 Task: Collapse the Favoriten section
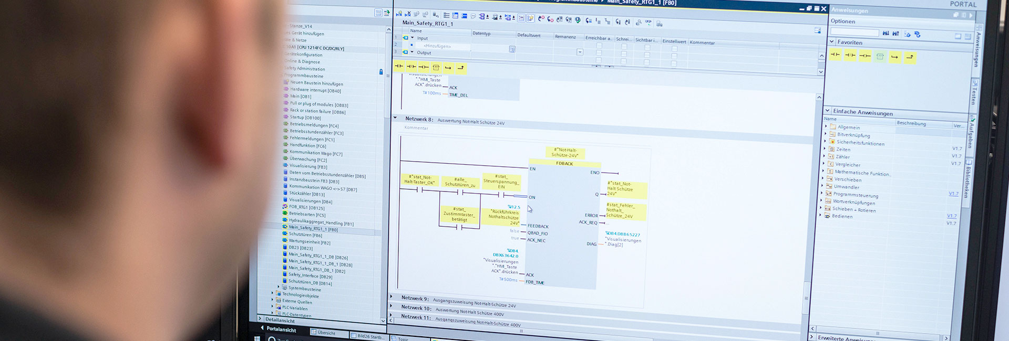831,41
